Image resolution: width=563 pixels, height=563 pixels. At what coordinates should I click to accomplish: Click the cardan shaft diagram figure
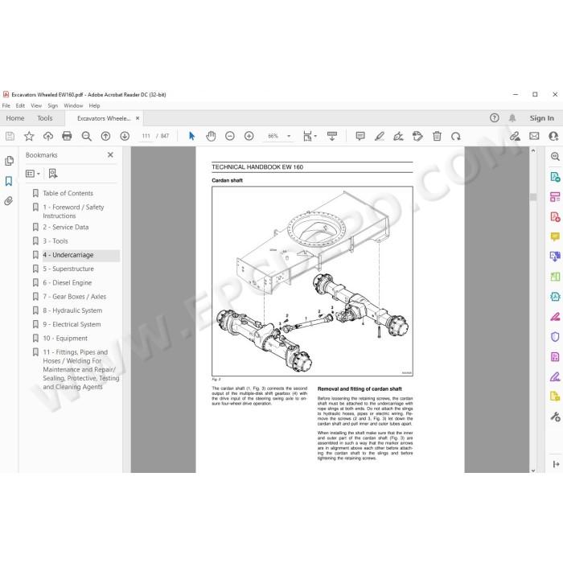(312, 281)
